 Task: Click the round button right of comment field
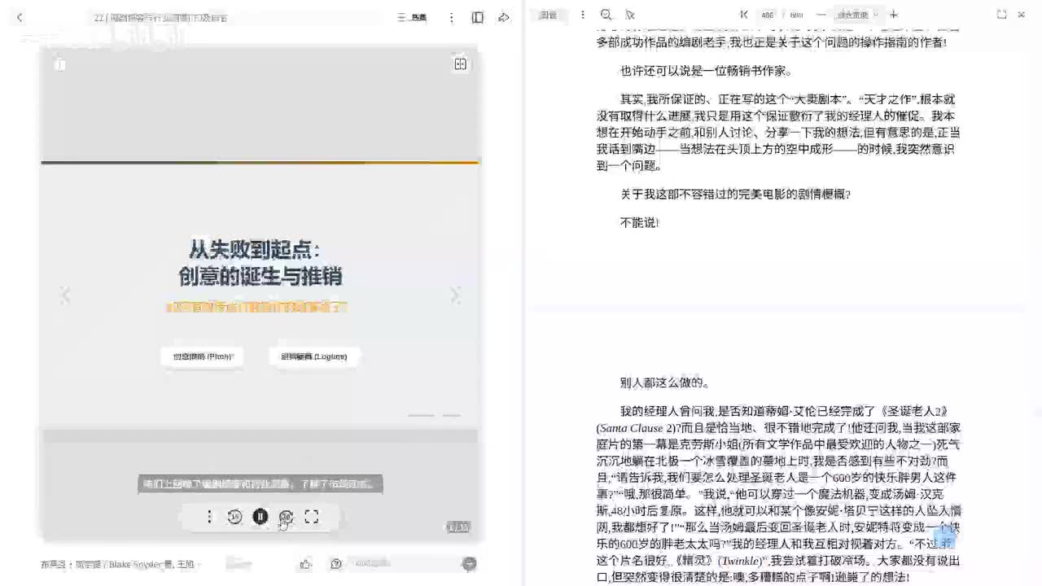point(470,563)
